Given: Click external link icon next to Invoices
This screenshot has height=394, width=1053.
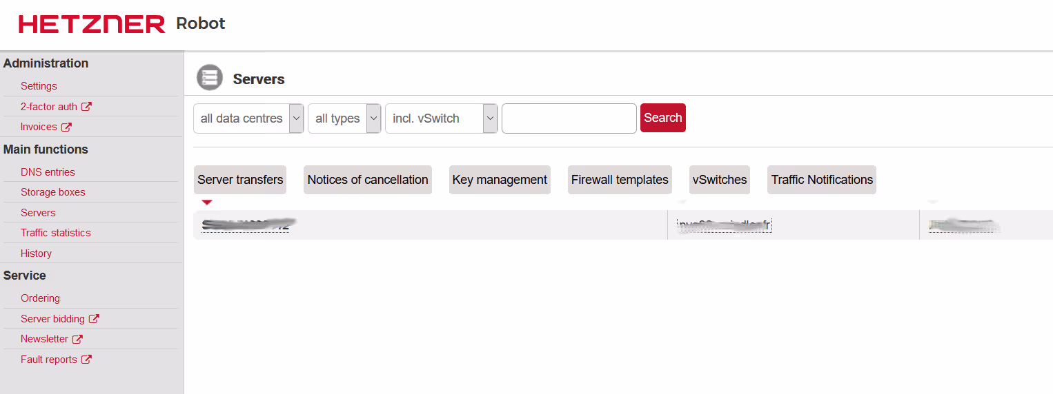Looking at the screenshot, I should coord(66,127).
